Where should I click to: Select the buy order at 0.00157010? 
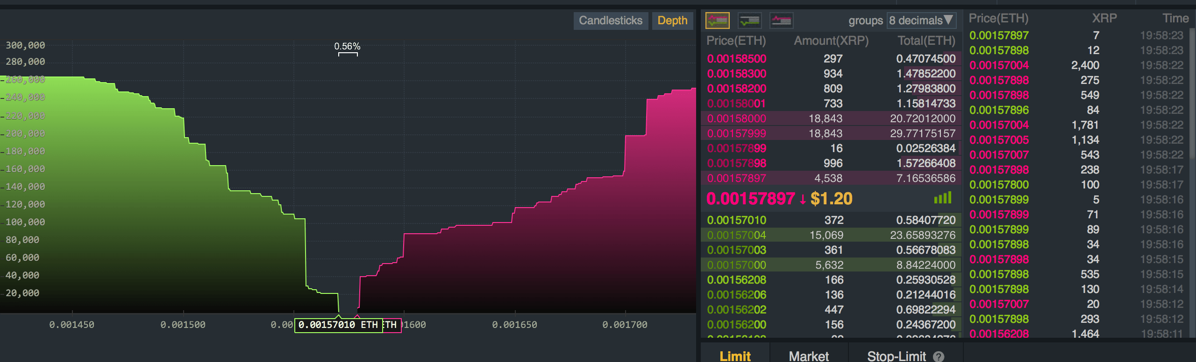(831, 220)
